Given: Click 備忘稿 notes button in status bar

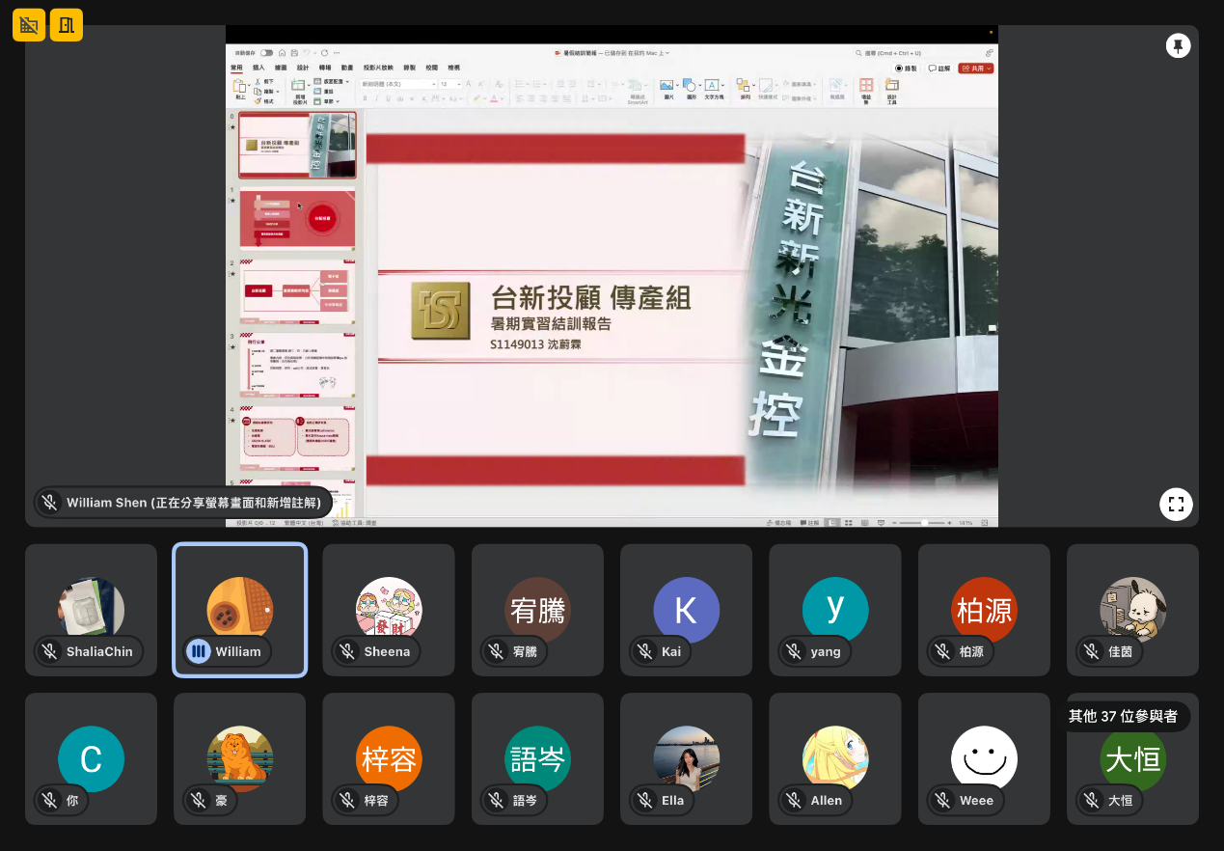Looking at the screenshot, I should [x=778, y=523].
